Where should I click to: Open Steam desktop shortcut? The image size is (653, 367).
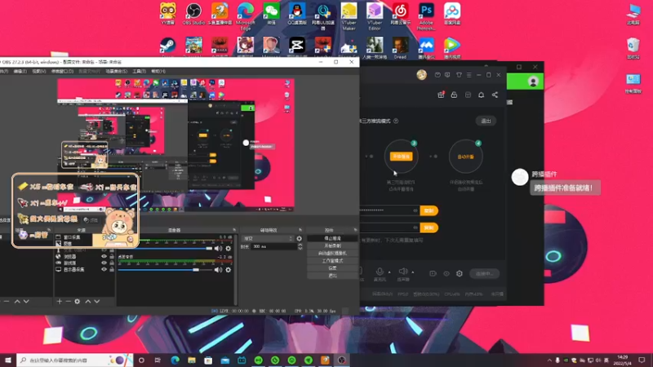click(x=168, y=46)
